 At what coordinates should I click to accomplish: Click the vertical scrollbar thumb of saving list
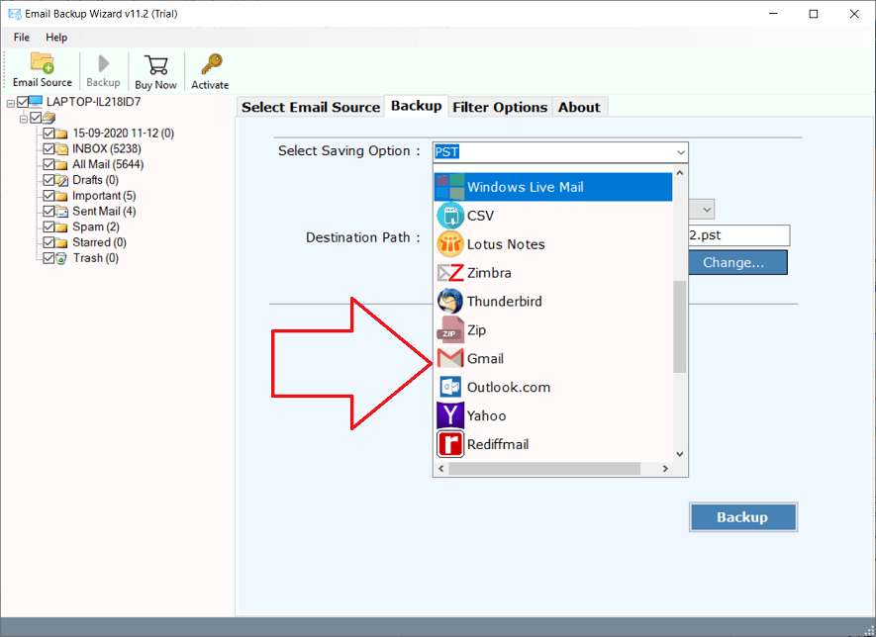click(x=680, y=326)
